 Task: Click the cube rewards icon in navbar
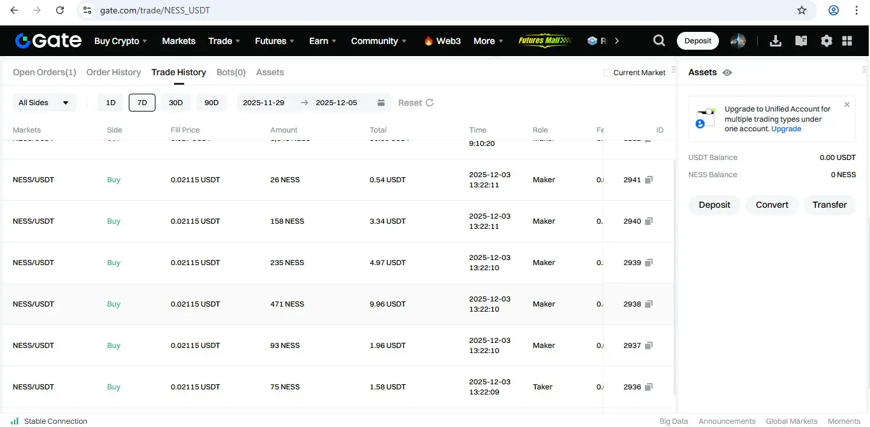[592, 41]
